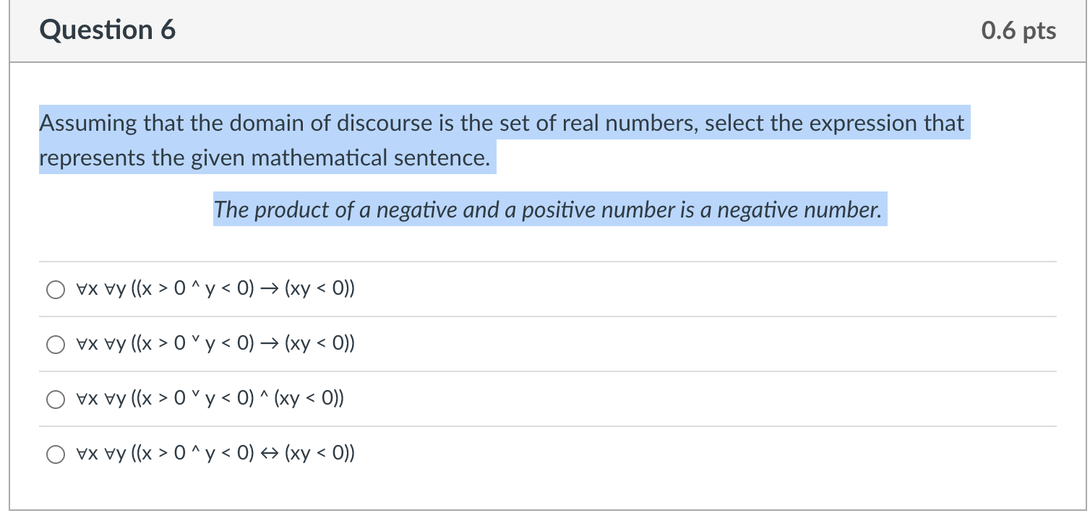This screenshot has width=1090, height=513.
Task: Select the radio button for the conjunction-implication option
Action: [55, 289]
